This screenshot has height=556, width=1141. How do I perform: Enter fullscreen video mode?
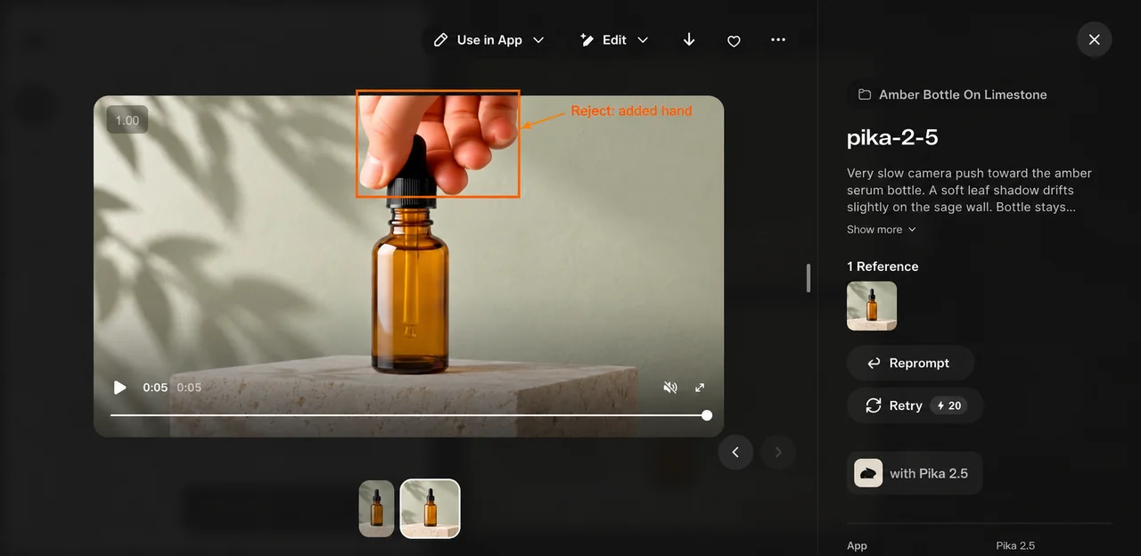[x=700, y=388]
